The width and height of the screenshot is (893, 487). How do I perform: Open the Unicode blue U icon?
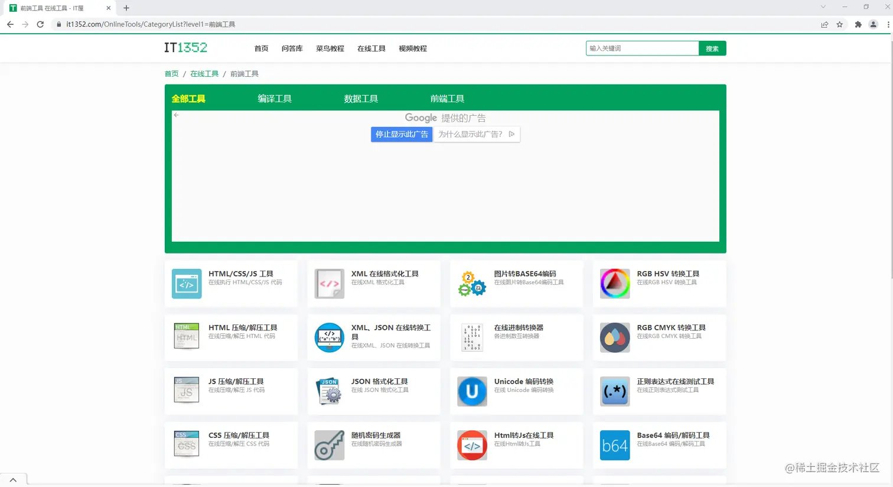point(472,391)
